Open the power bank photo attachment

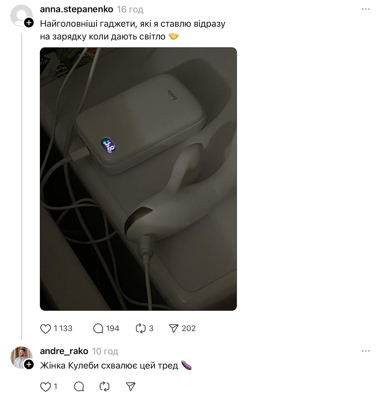click(138, 179)
